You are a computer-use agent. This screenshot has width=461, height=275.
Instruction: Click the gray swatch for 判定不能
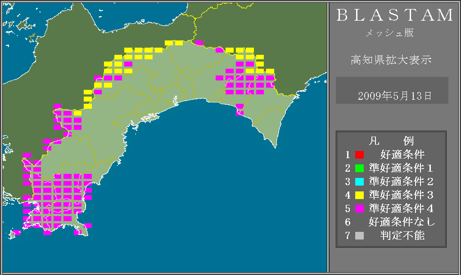click(359, 235)
